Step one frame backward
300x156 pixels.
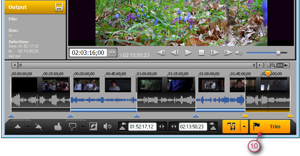coord(175,53)
